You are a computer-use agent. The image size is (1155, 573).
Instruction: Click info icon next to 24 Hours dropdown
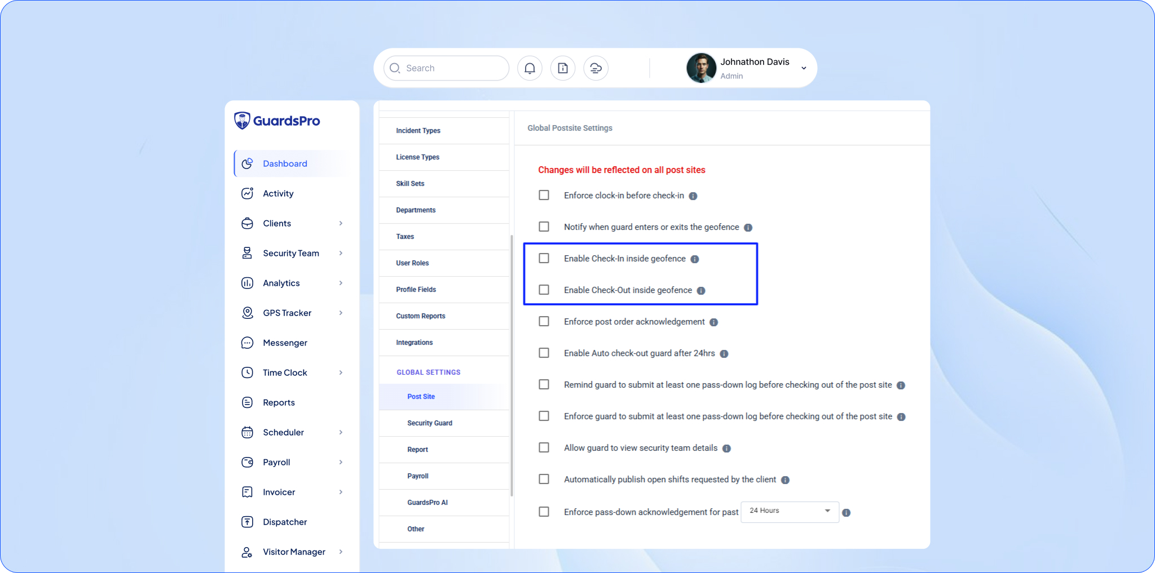coord(846,513)
